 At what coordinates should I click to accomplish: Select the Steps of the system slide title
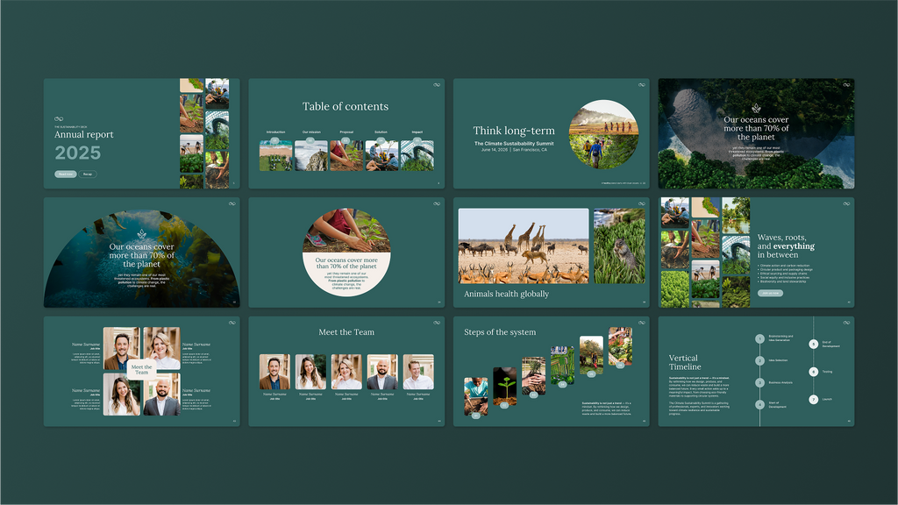click(500, 332)
